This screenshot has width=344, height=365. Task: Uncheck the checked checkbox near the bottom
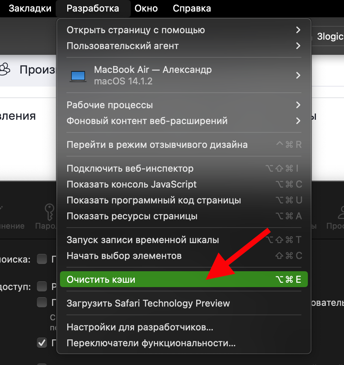coord(42,342)
